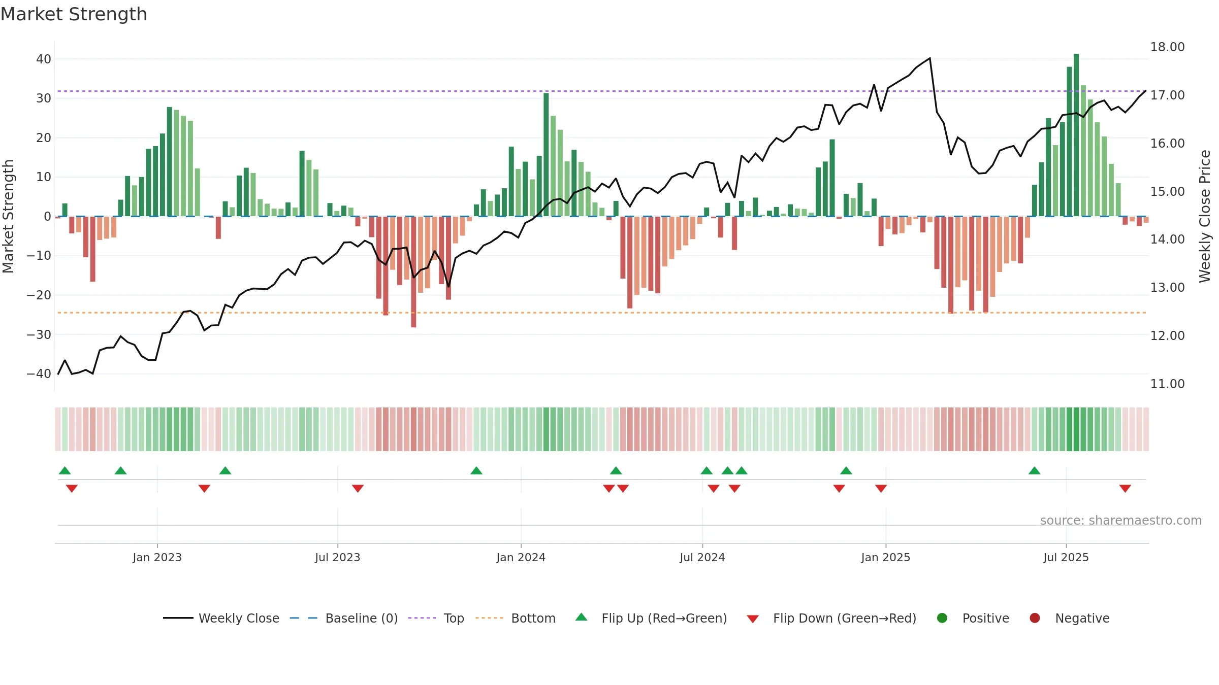Toggle the Bottom legend label
The height and width of the screenshot is (685, 1219).
pyautogui.click(x=533, y=618)
